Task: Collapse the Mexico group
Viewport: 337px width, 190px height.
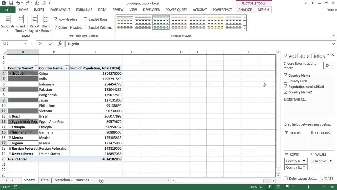Action: point(10,138)
